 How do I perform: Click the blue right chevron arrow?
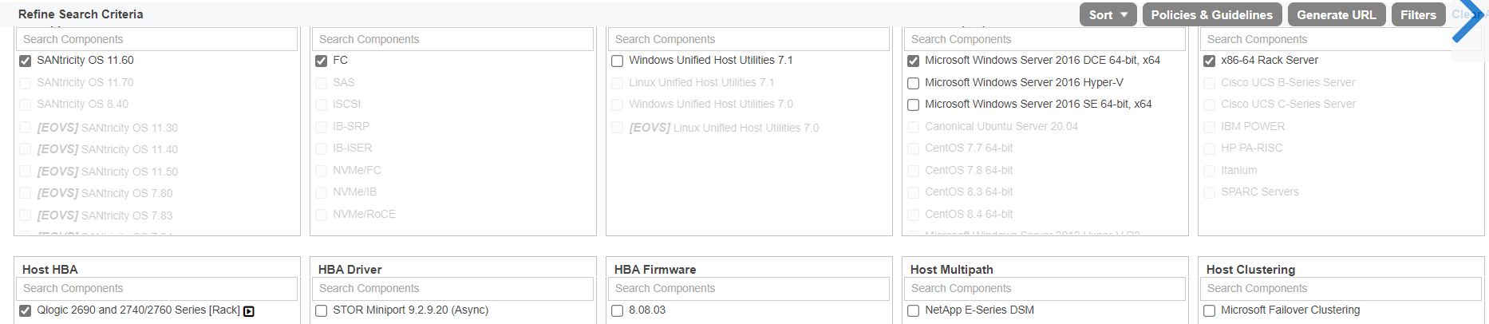point(1467,22)
